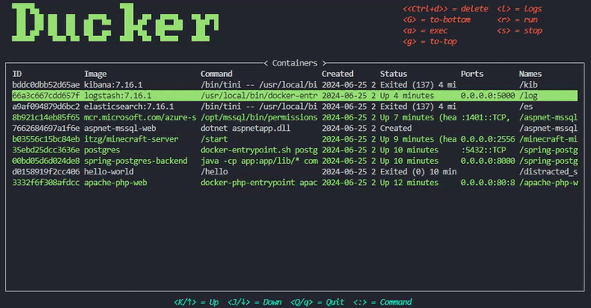Click the <s> = stop hint
Viewport: 591px width, 308px height.
(x=520, y=30)
